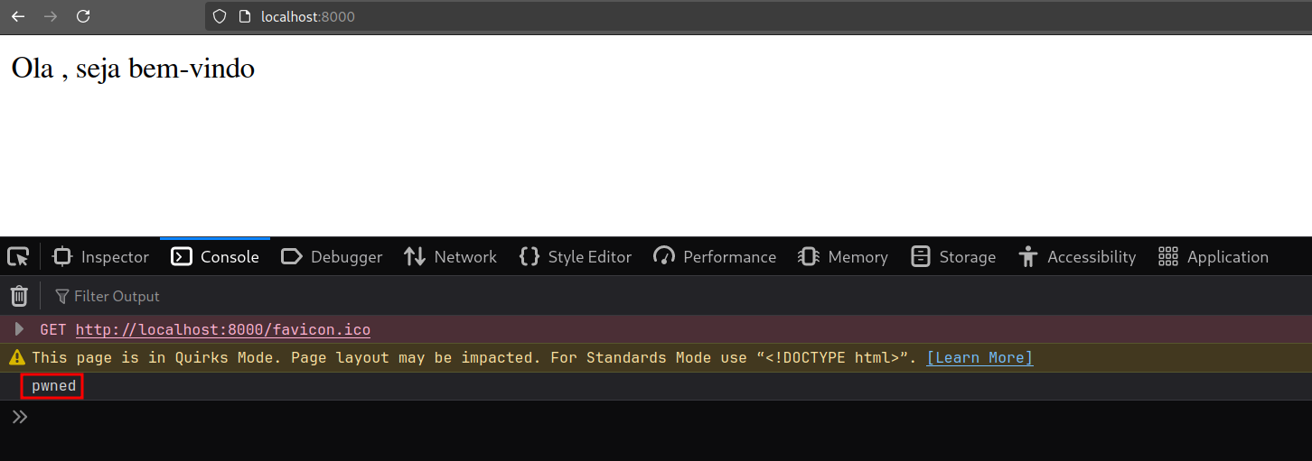Viewport: 1312px width, 461px height.
Task: Switch to the Console tab
Action: point(216,257)
